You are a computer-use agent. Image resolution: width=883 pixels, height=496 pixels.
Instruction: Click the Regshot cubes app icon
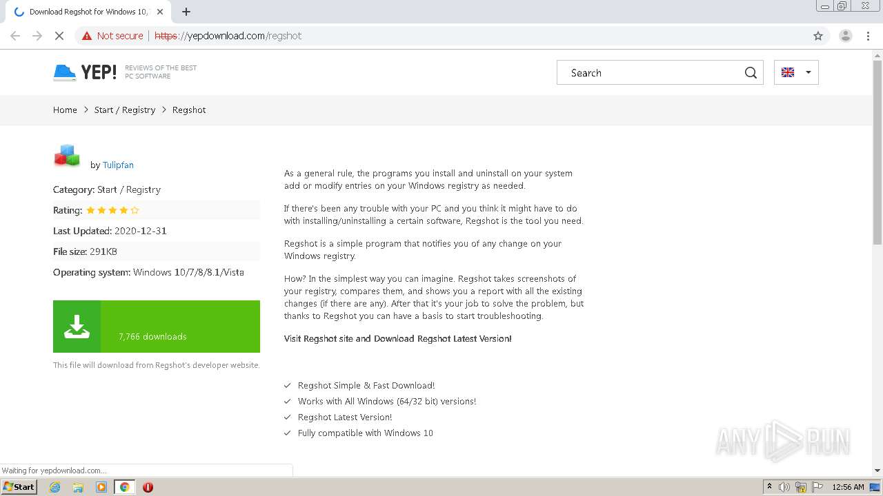click(67, 156)
